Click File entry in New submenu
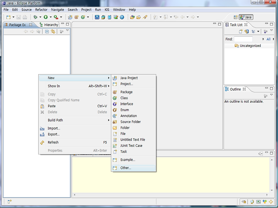 click(x=134, y=134)
